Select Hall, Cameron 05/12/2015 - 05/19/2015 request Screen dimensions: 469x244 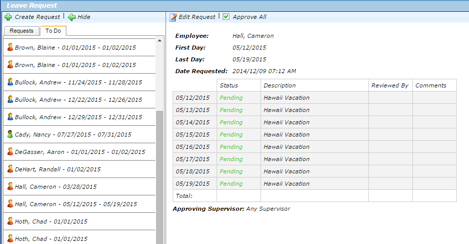76,204
